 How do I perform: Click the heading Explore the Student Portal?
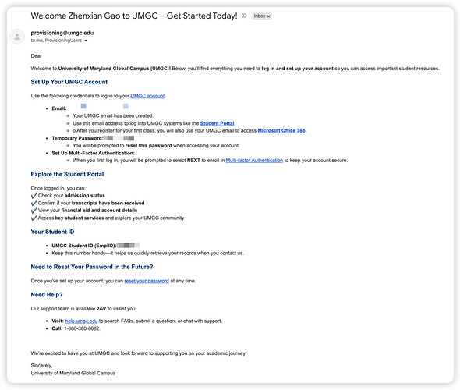click(x=67, y=174)
